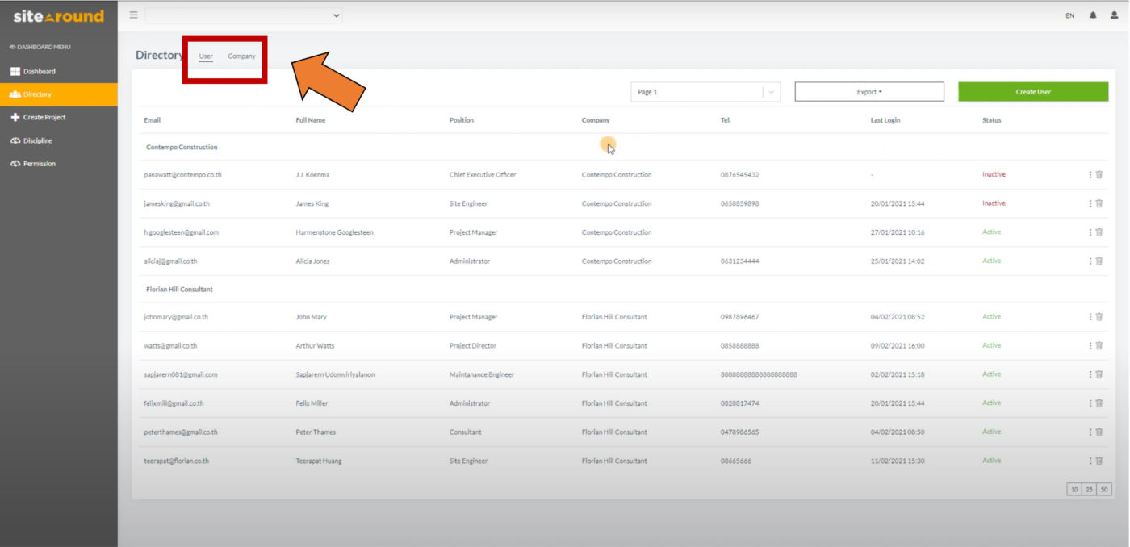Delete James King using the trash icon
Screen dimensions: 1130x547
1099,203
